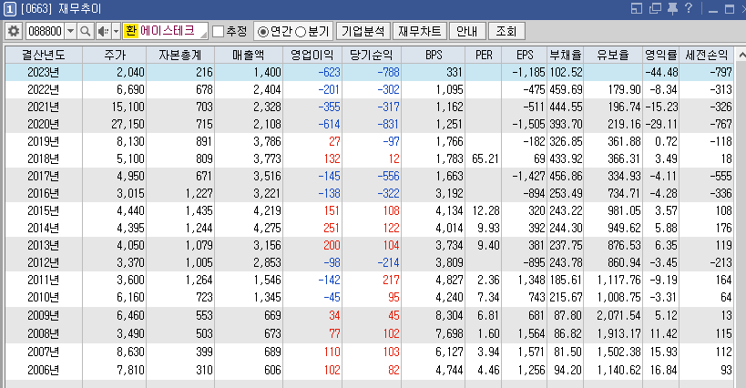Click the 매출액 column header
746x388 pixels.
(x=249, y=56)
